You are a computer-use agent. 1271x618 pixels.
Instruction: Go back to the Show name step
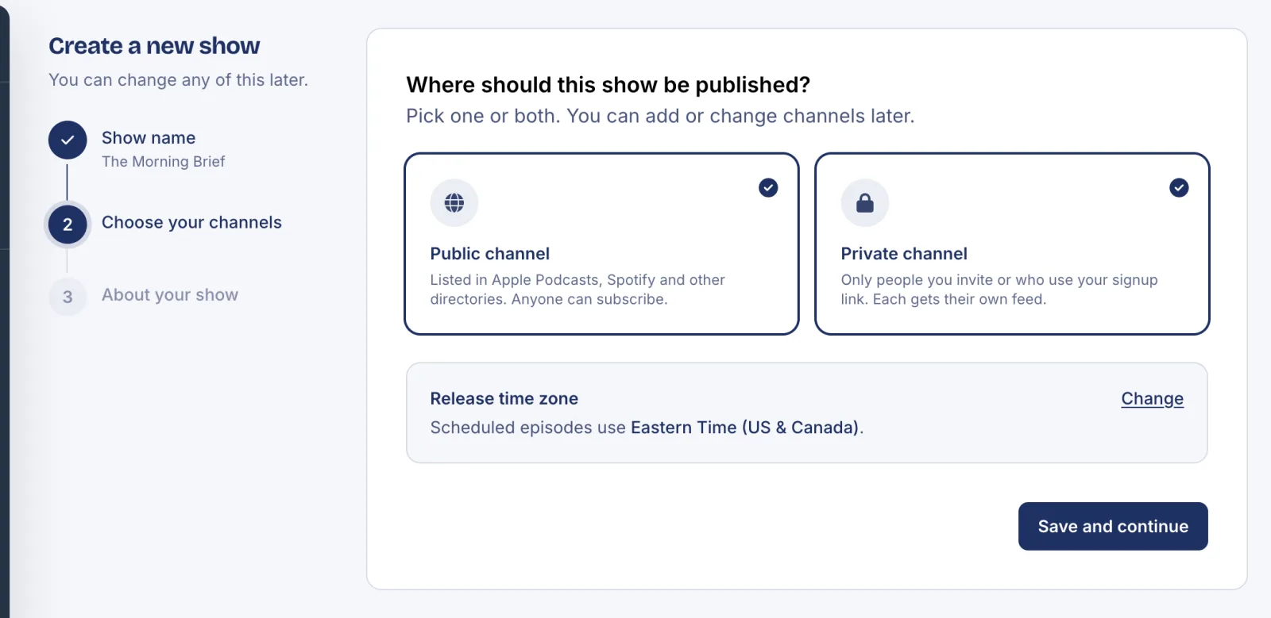click(149, 138)
